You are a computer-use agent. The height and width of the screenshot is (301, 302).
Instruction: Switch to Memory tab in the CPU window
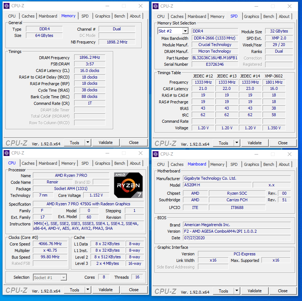(68, 163)
